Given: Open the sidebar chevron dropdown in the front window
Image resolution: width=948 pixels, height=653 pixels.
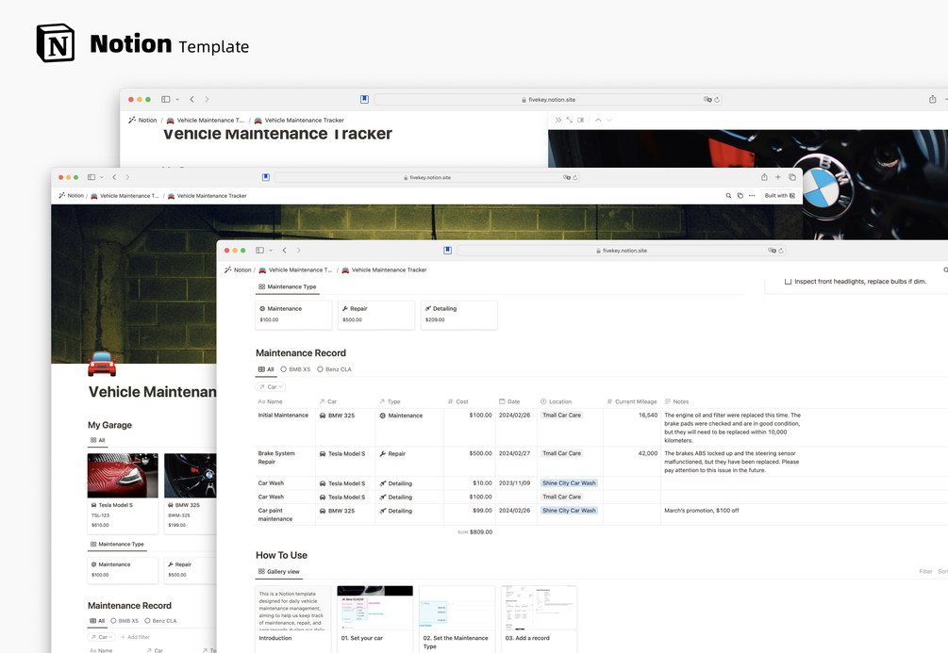Looking at the screenshot, I should pos(271,250).
